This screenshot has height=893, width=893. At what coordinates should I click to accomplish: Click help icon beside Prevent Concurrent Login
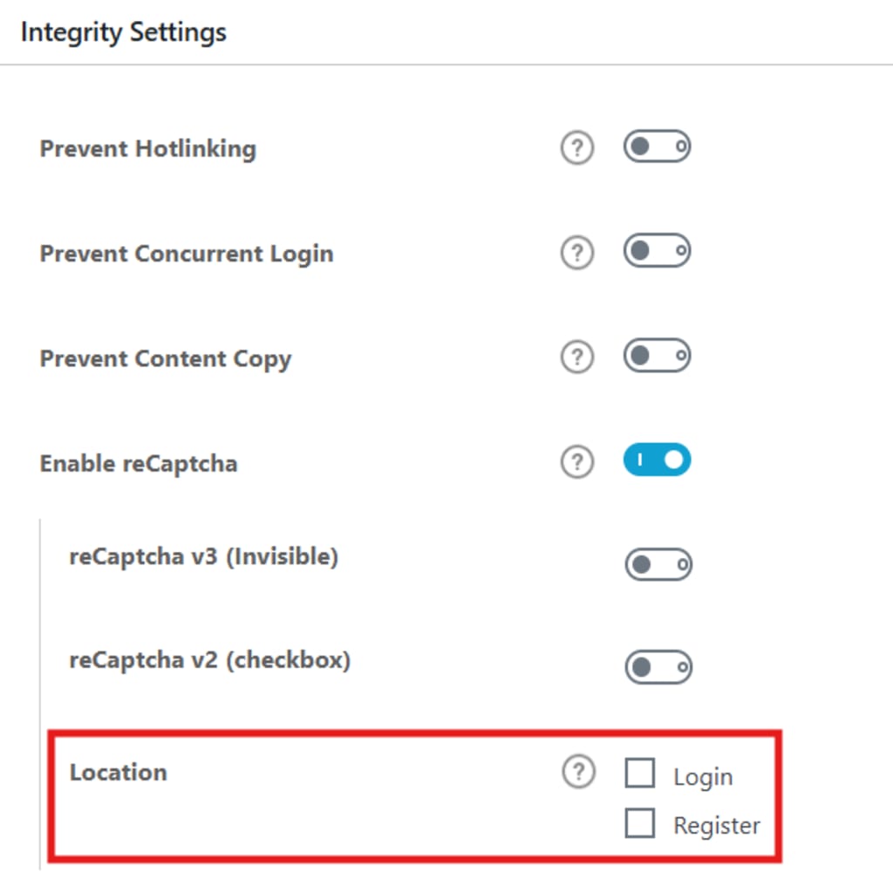click(x=577, y=252)
